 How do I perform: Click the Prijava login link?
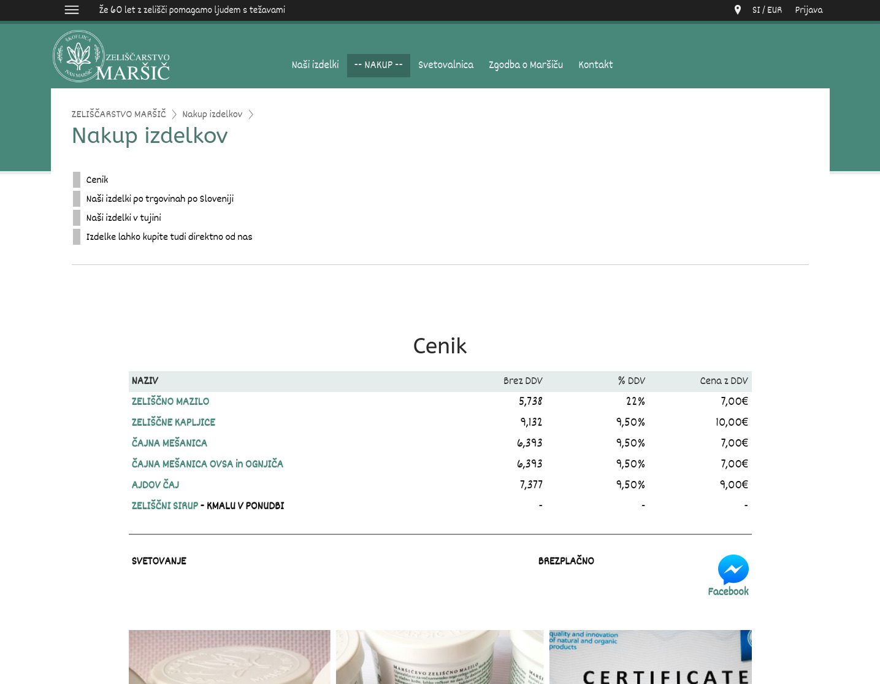click(x=808, y=10)
